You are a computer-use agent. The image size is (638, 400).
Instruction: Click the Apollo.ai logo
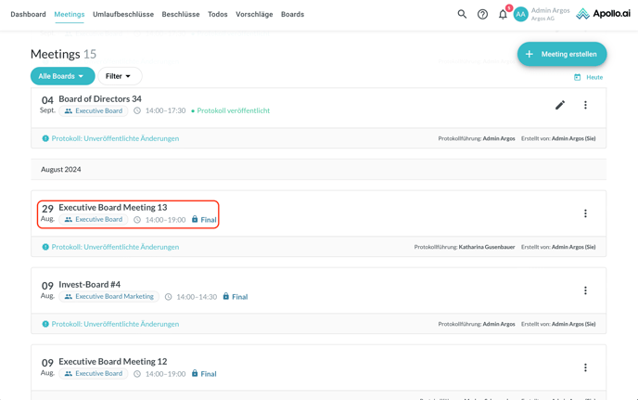coord(603,14)
